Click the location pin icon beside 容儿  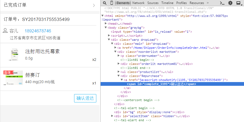5,31
